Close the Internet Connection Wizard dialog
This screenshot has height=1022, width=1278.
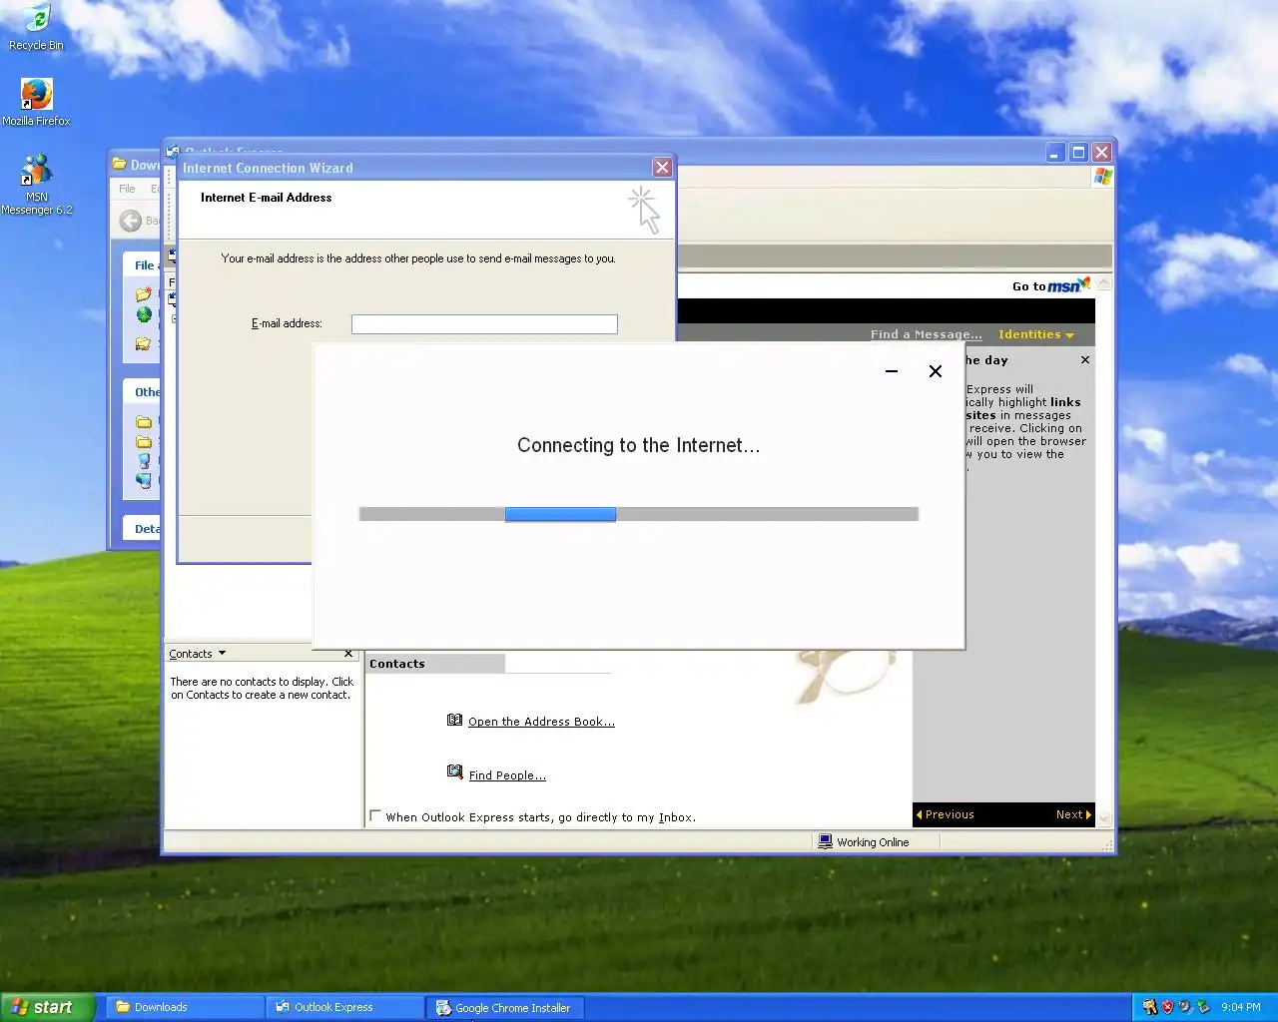(662, 168)
